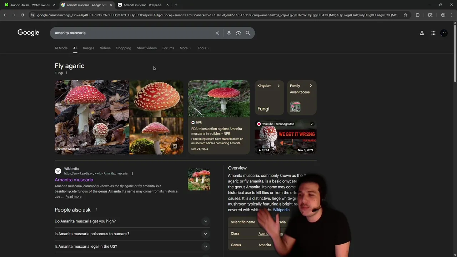Close the iDuncle Stream tab
The height and width of the screenshot is (257, 457).
[54, 5]
